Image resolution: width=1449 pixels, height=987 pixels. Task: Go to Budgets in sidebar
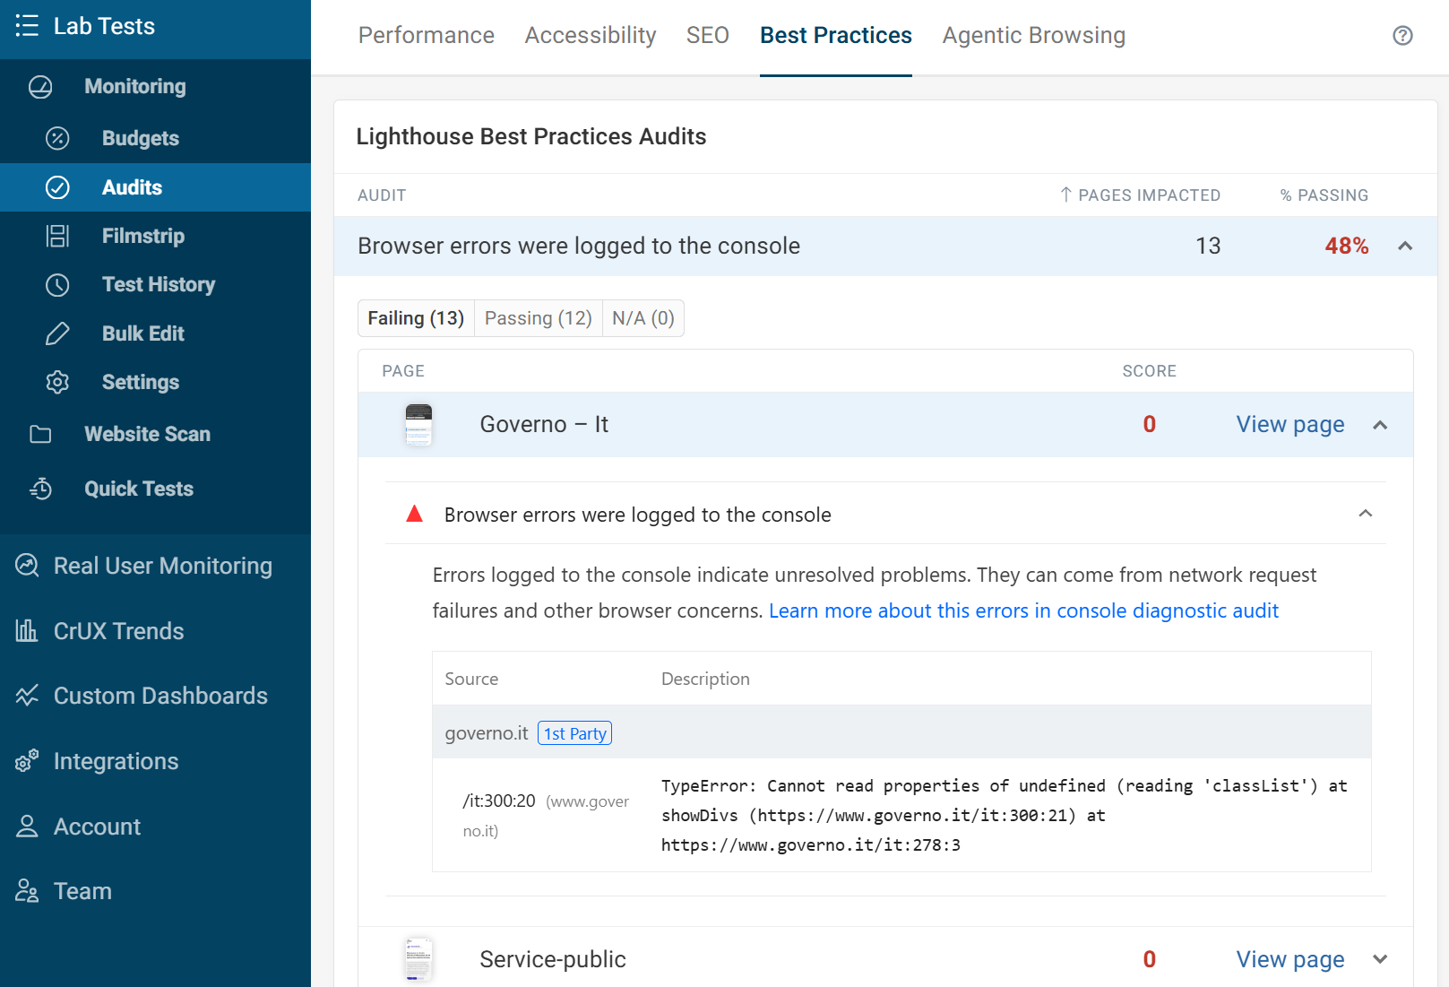141,138
